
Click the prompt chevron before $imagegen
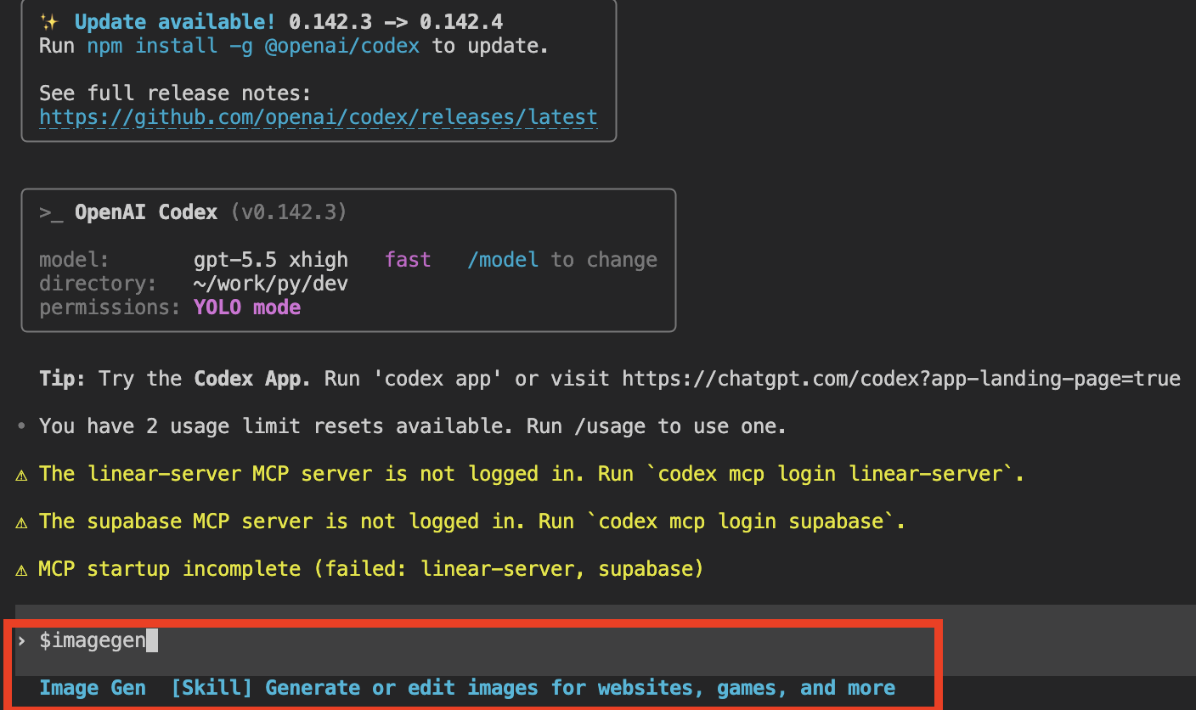(22, 641)
